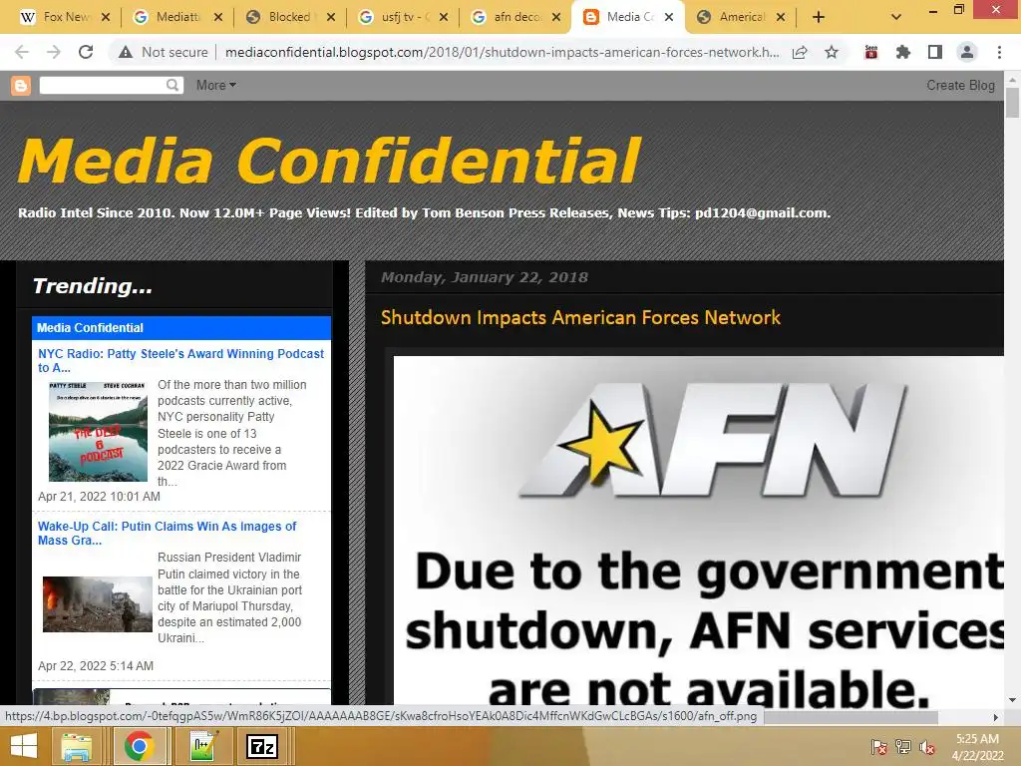Click the Apr 21, 2022 10:01 AM timestamp
This screenshot has width=1021, height=766.
click(99, 497)
